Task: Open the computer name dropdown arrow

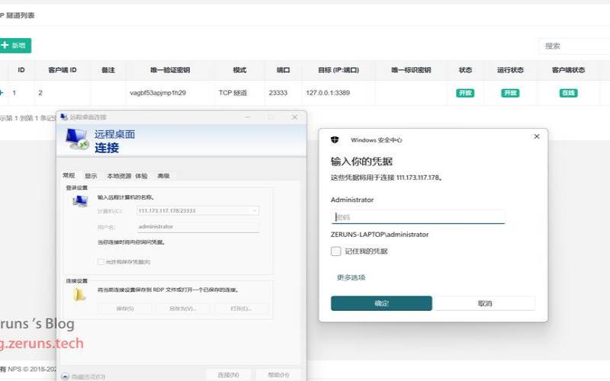Action: tap(255, 211)
